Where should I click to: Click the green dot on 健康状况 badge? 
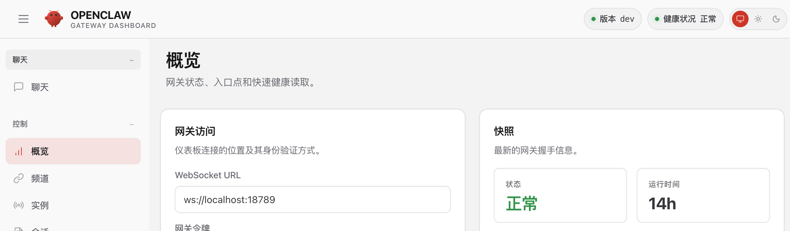coord(657,19)
